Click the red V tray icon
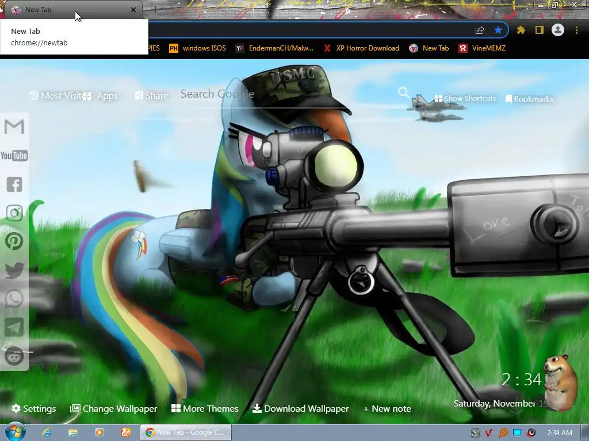 coord(489,433)
